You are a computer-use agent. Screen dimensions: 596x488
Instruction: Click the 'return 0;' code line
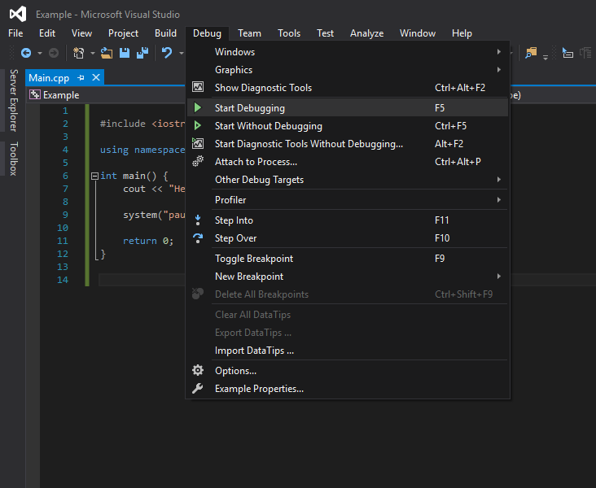(x=148, y=241)
